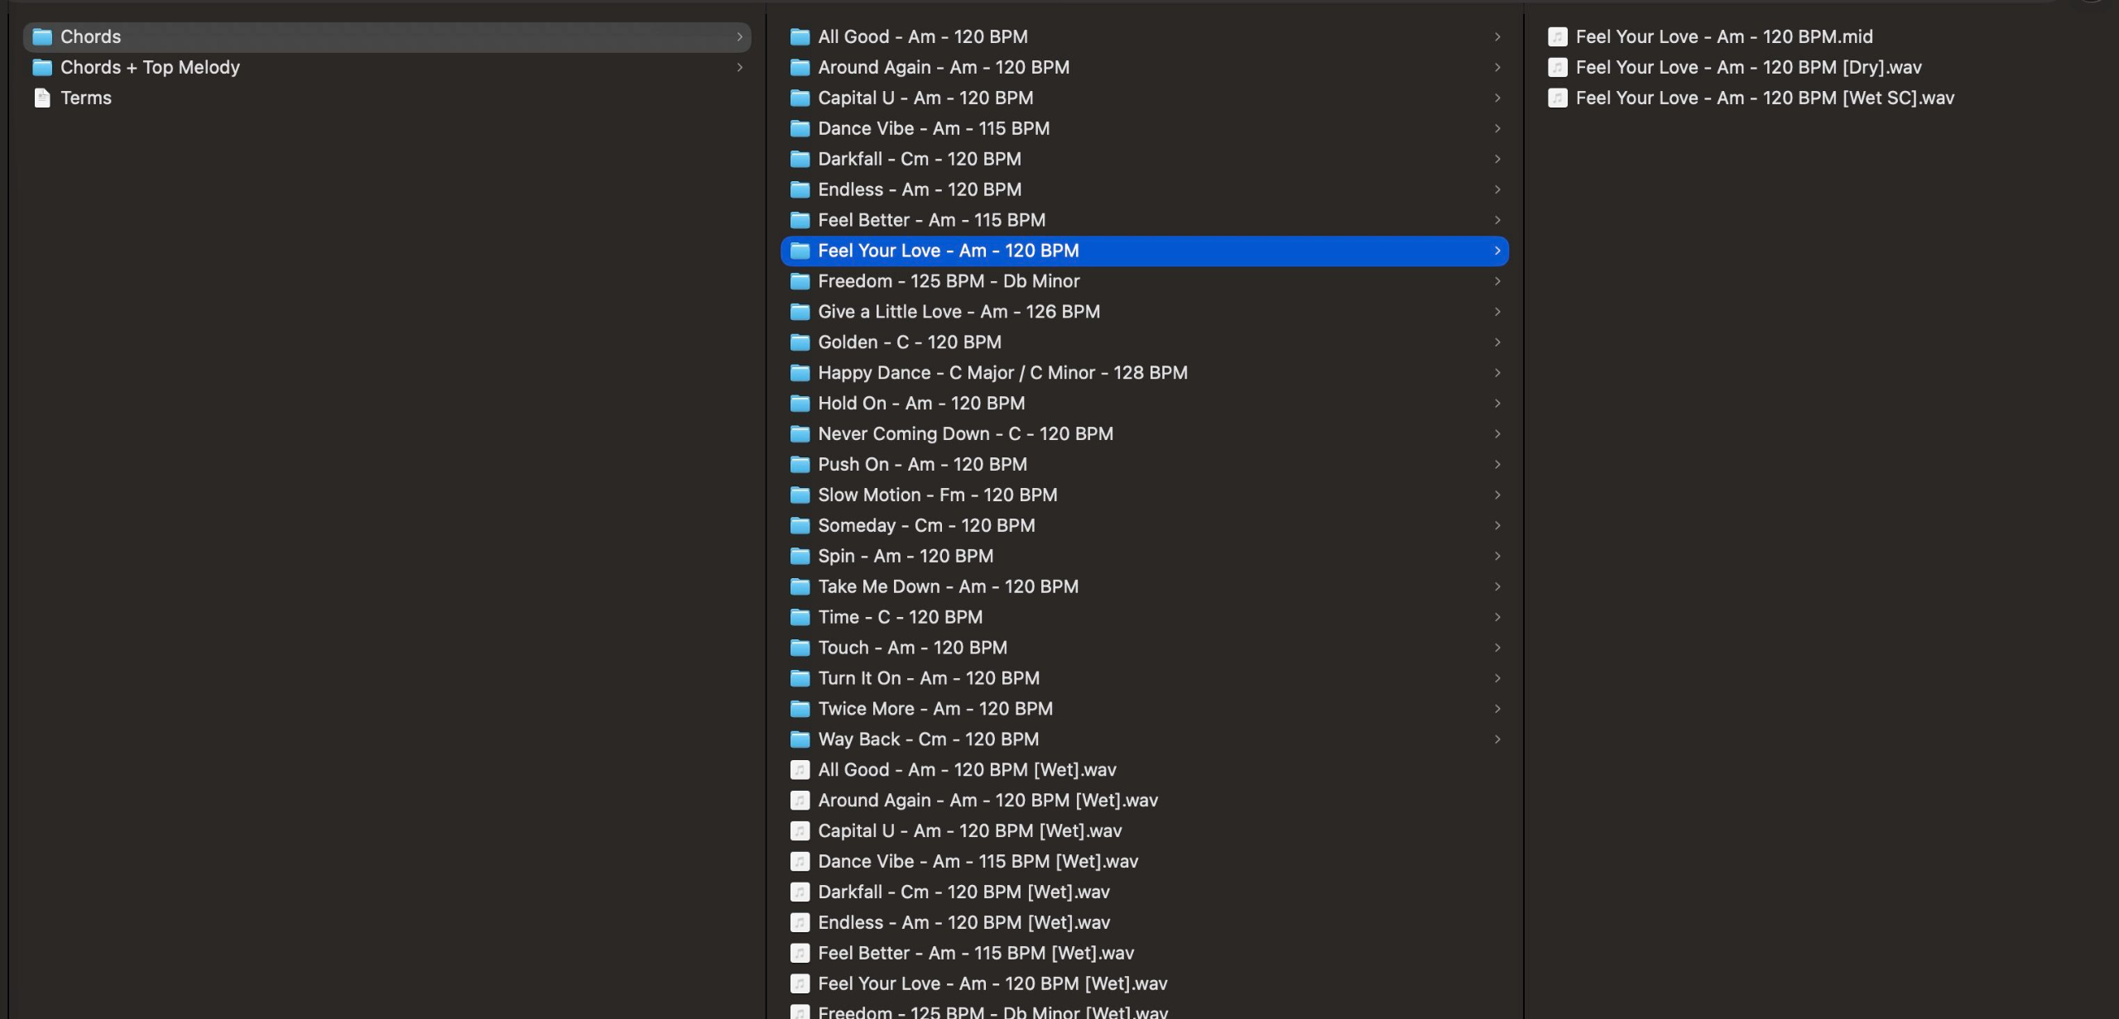Select Freedom - 125 BPM - Db Minor folder
This screenshot has width=2119, height=1019.
pos(948,281)
